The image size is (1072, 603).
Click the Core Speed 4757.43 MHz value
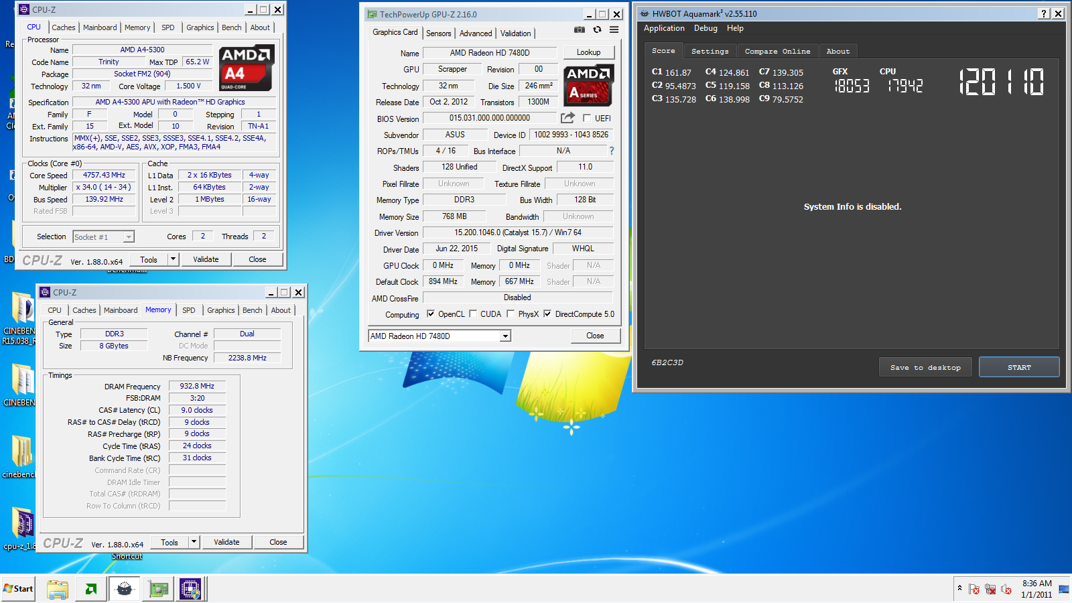click(104, 175)
